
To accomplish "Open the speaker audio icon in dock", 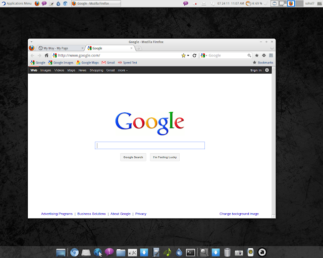I will [x=250, y=252].
